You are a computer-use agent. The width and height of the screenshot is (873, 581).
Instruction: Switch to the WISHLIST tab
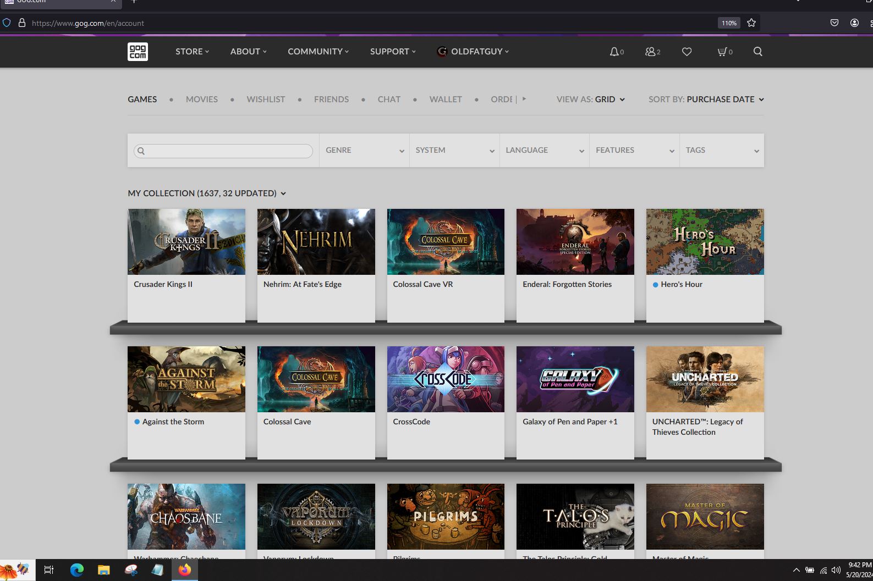click(266, 99)
